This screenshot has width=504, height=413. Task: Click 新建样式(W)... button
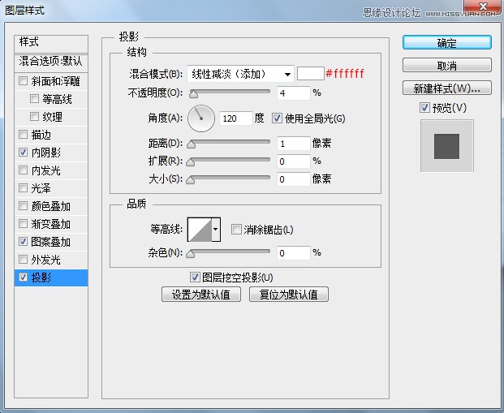(x=447, y=88)
